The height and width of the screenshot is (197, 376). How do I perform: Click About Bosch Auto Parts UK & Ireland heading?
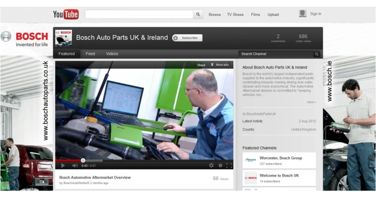tap(274, 67)
